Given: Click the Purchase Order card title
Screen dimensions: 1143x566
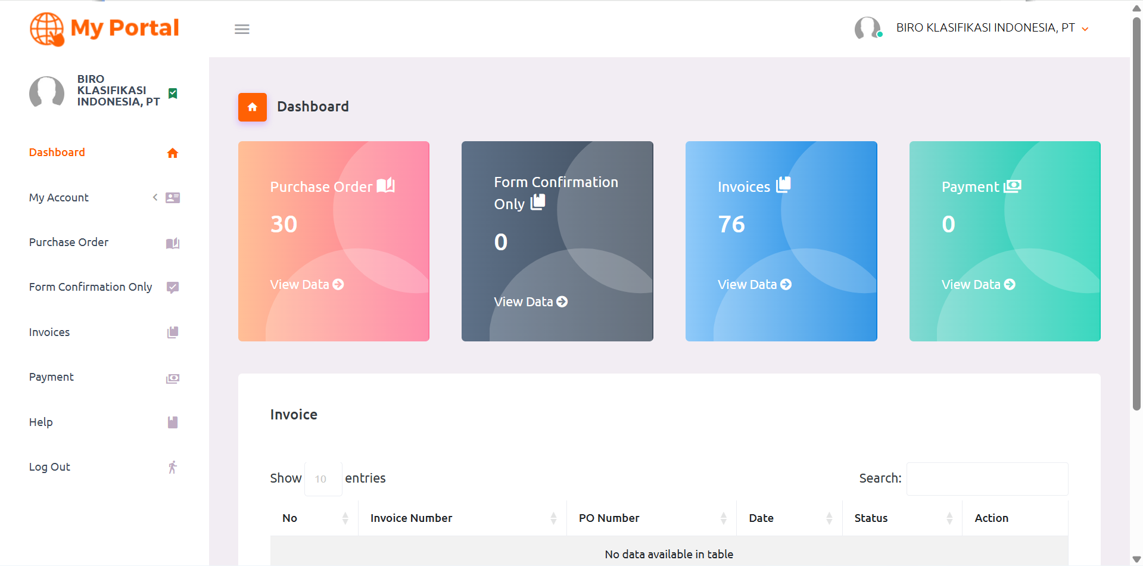Looking at the screenshot, I should point(321,187).
